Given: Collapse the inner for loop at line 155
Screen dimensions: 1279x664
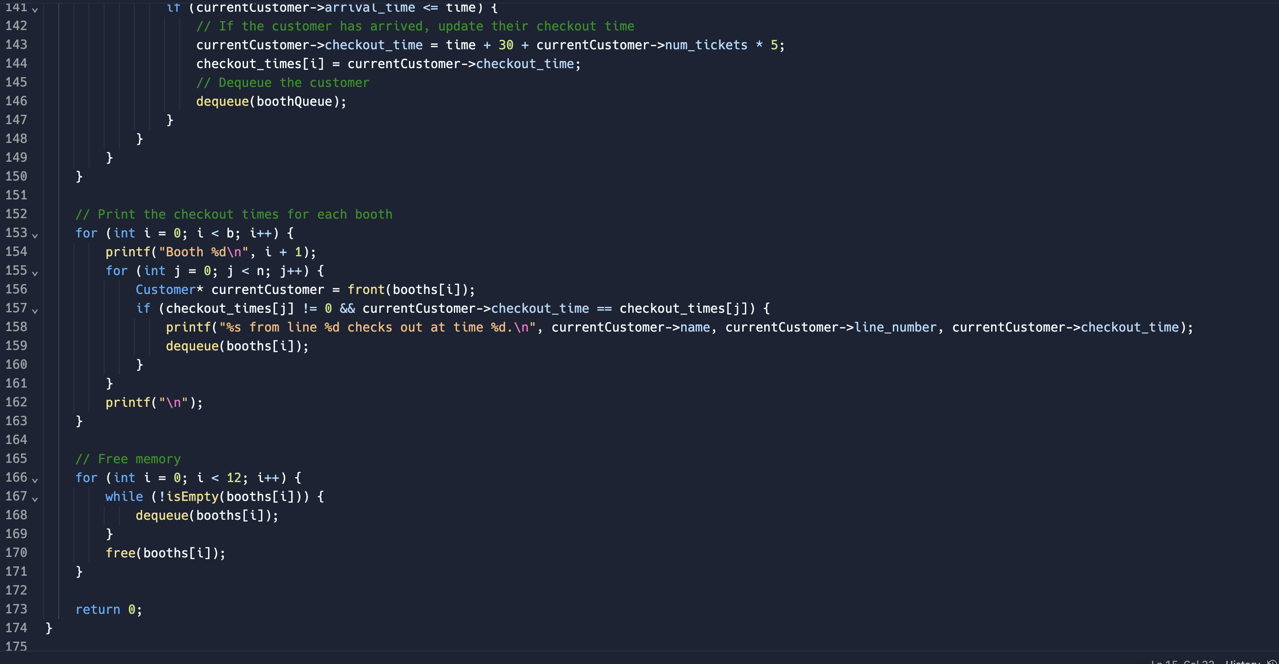Looking at the screenshot, I should click(35, 274).
